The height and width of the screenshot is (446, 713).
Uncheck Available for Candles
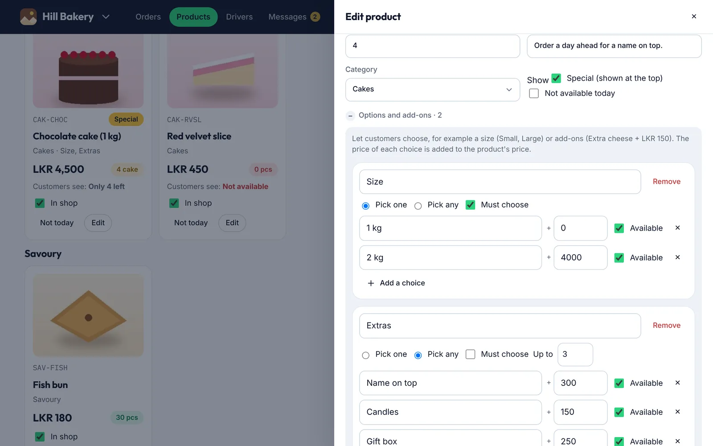[619, 412]
